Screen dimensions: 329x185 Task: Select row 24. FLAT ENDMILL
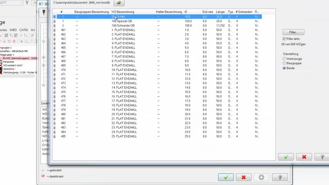point(157,132)
